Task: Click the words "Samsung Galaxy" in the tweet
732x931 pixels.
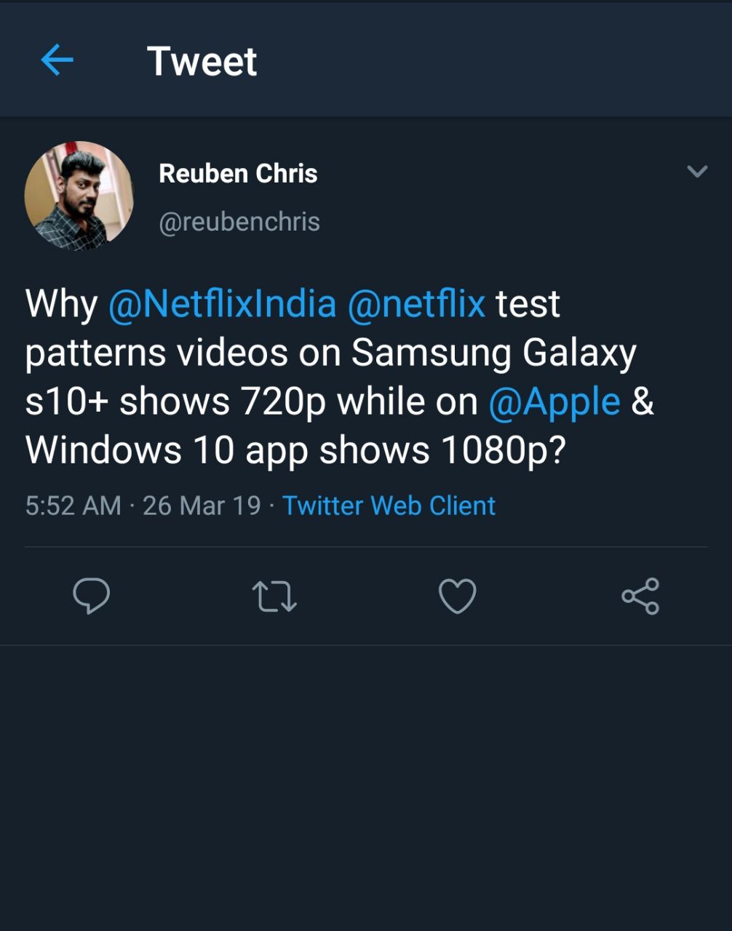Action: [x=494, y=353]
